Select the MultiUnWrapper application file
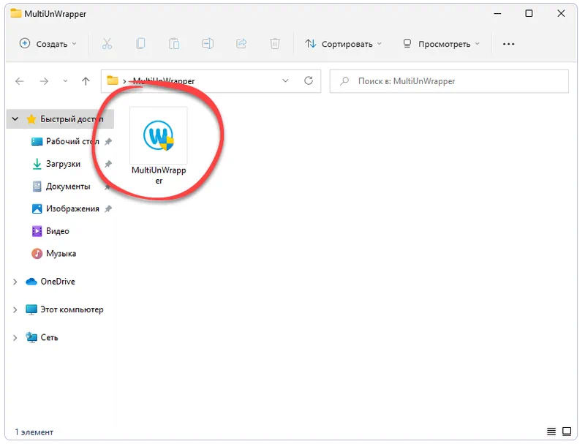This screenshot has height=444, width=585. point(159,146)
